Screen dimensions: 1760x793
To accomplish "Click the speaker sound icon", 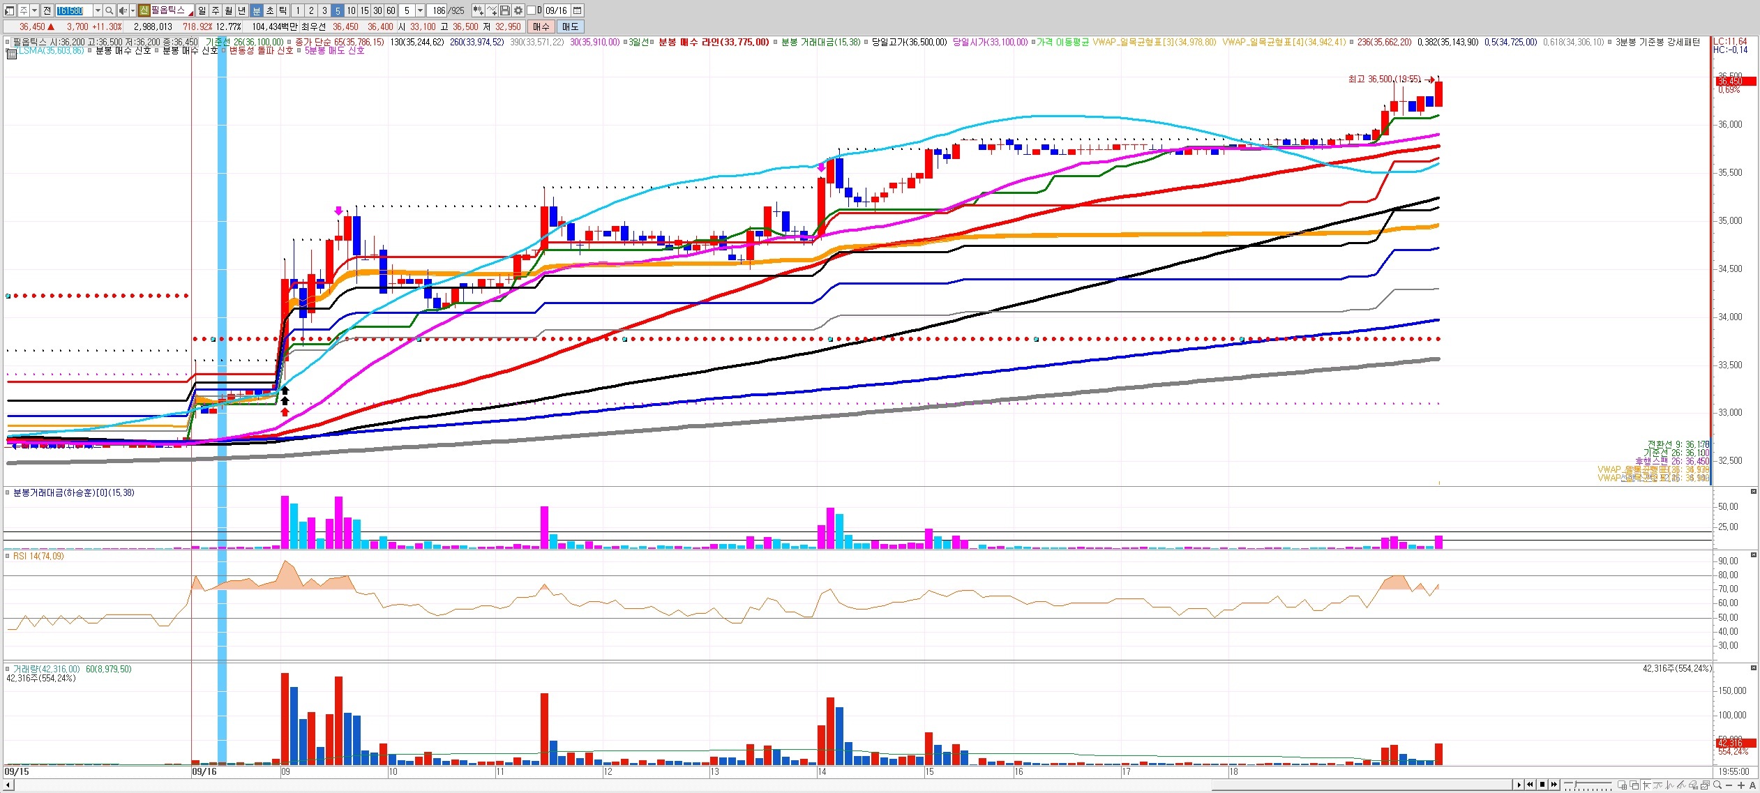I will [123, 10].
